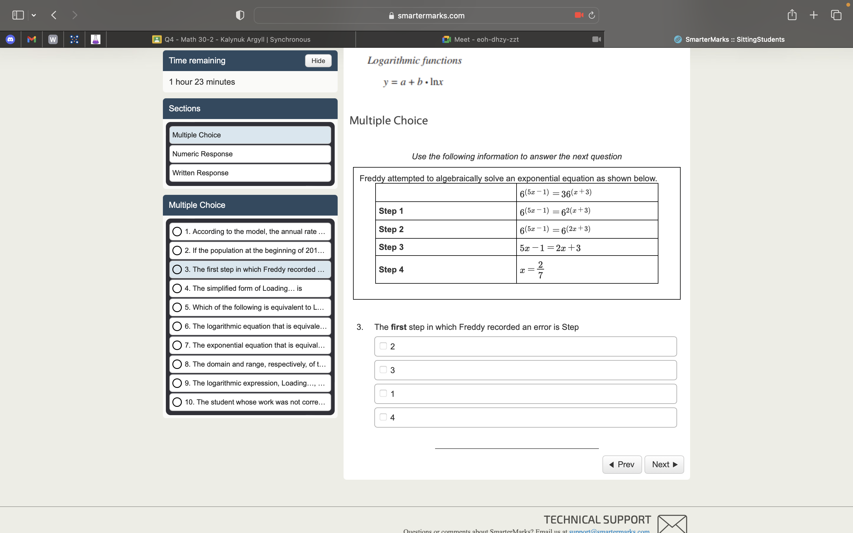Select the flask lab pinned tab icon

[95, 39]
